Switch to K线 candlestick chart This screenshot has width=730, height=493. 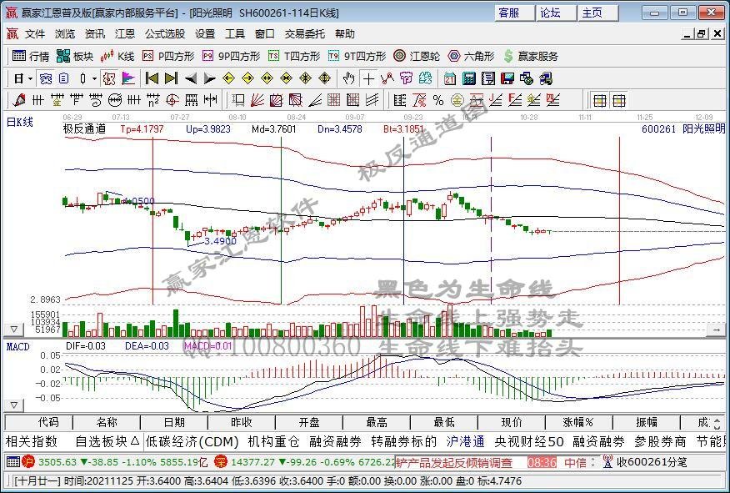pyautogui.click(x=117, y=57)
